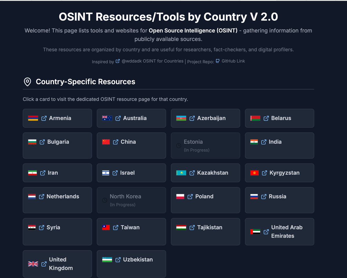Click the Russia flag icon
Image resolution: width=347 pixels, height=278 pixels.
(x=254, y=197)
